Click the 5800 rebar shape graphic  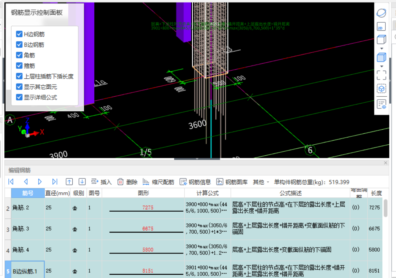[146, 250]
